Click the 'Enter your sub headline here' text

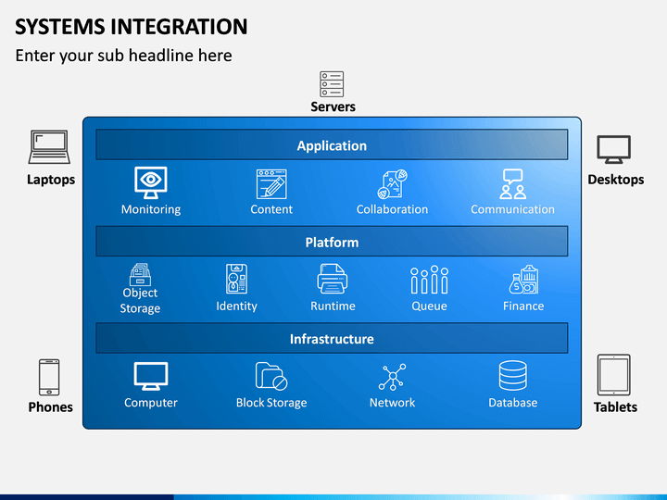(123, 56)
